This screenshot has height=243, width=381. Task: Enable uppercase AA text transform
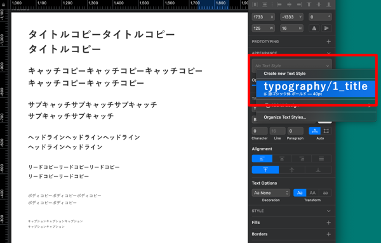coord(312,193)
